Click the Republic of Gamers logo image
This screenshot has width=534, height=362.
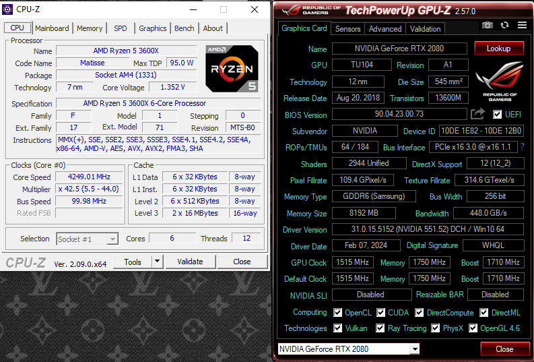pos(500,81)
